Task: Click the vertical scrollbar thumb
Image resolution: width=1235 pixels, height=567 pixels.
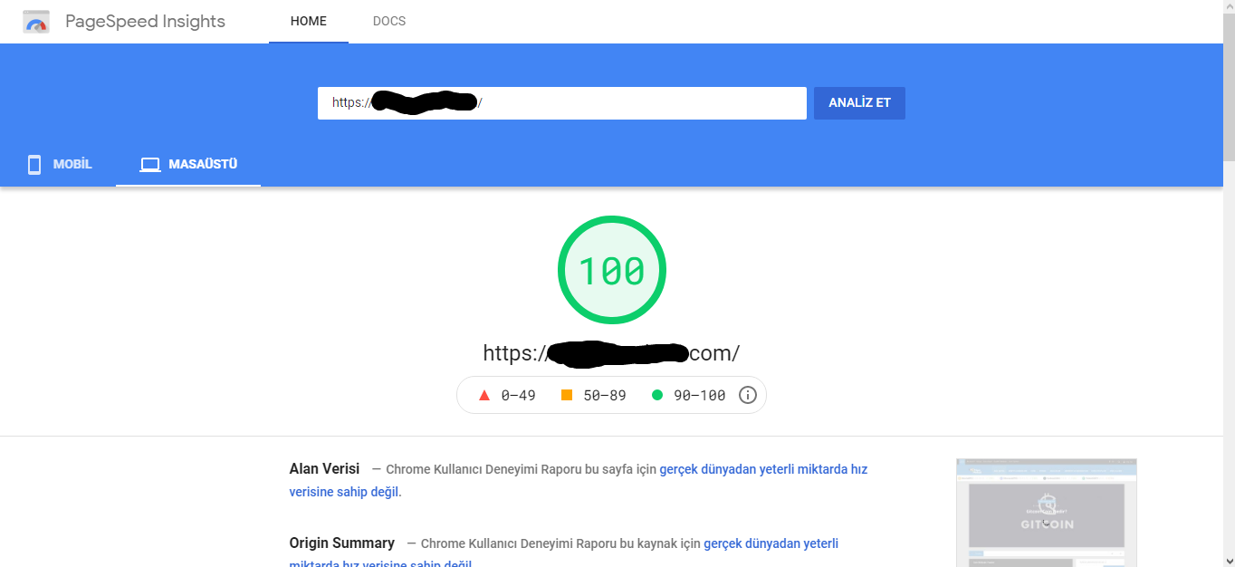Action: click(x=1228, y=86)
